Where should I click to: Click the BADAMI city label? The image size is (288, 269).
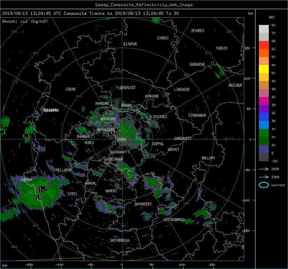(127, 106)
